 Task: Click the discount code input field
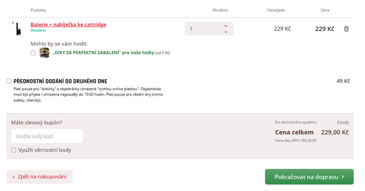tap(47, 136)
